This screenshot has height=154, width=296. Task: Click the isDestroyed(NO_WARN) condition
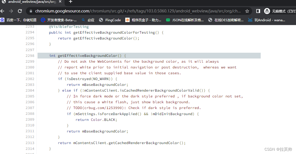[89, 79]
